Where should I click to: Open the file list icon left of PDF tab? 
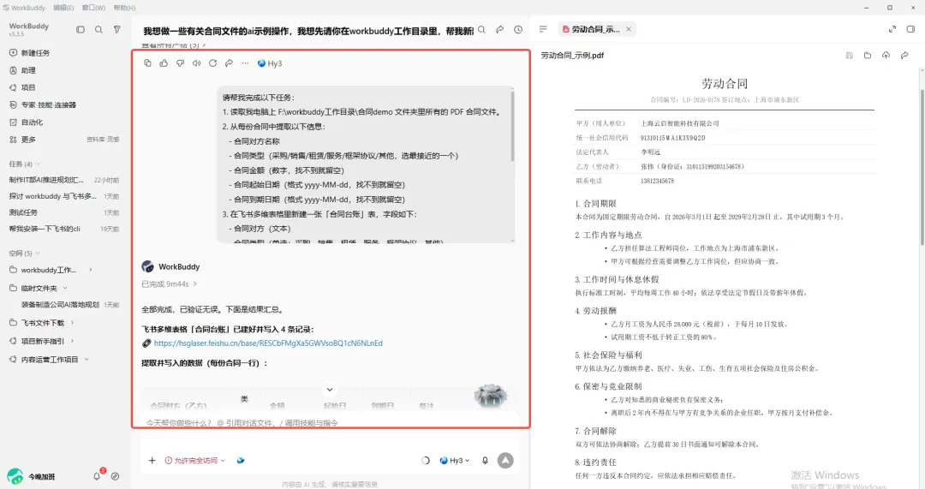pos(543,29)
